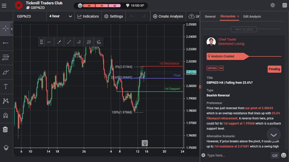Viewport: 289px width, 162px height.
Task: Click the Tickmill red logo
Action: point(18,5)
